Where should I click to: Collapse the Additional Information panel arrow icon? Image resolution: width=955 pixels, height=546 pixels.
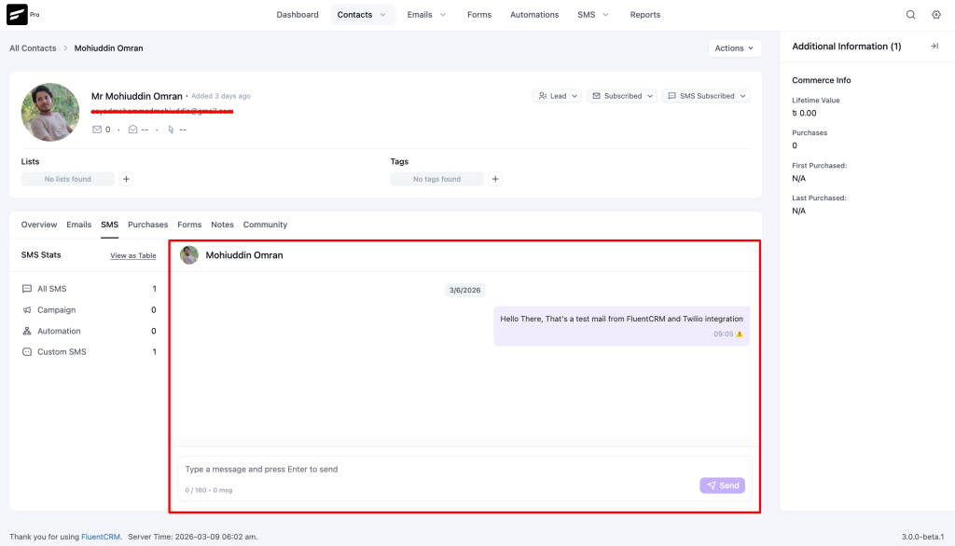click(x=934, y=46)
